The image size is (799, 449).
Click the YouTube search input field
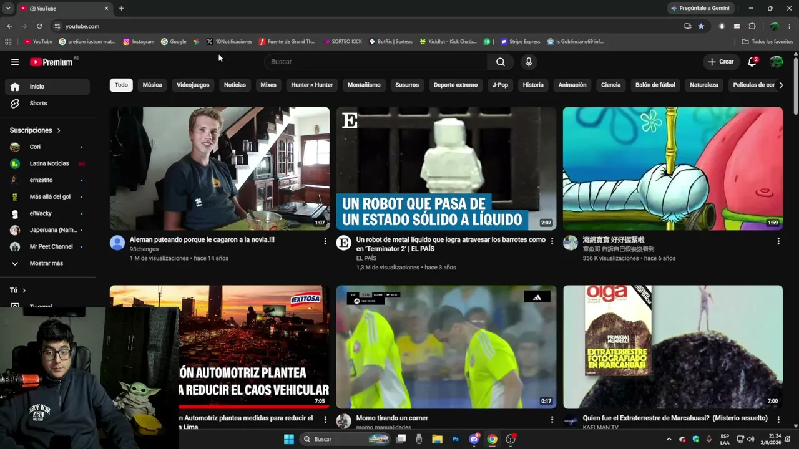[376, 62]
